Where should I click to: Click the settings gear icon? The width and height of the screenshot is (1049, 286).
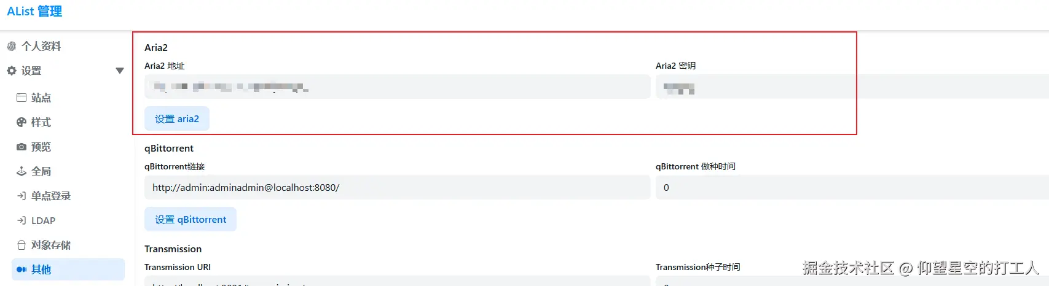[12, 71]
